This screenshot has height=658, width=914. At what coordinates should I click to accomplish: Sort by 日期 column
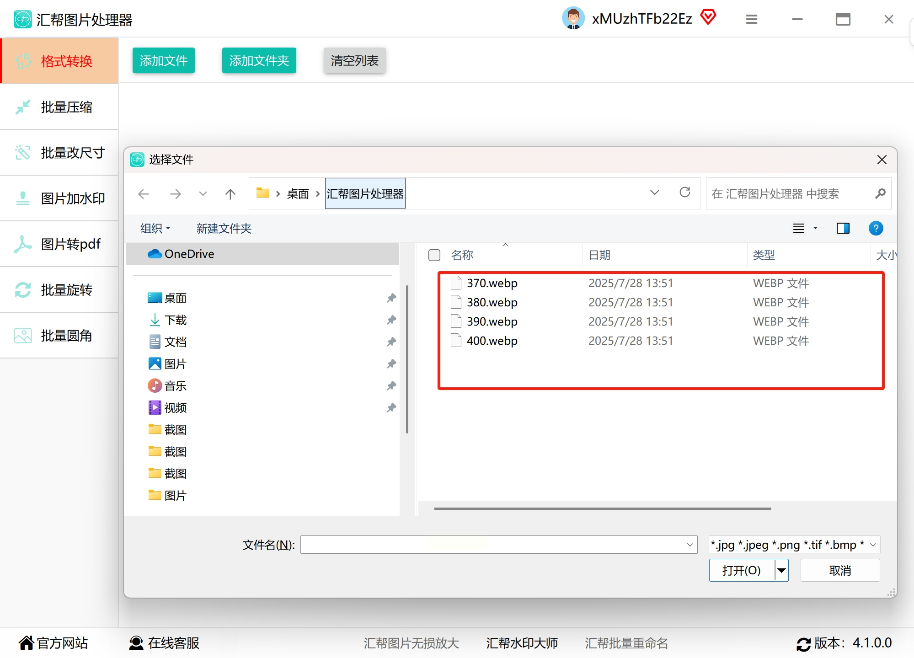599,255
